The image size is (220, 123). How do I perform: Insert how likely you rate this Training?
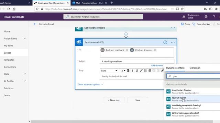(193, 107)
